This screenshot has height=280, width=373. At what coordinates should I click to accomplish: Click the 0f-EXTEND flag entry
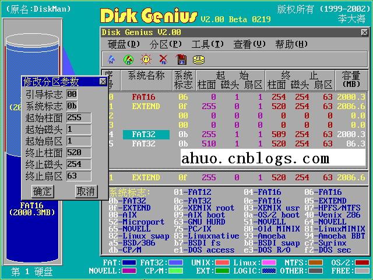pyautogui.click(x=129, y=208)
